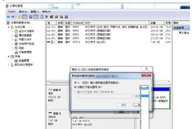Click volume list scrollbar left arrow

pyautogui.click(x=48, y=82)
